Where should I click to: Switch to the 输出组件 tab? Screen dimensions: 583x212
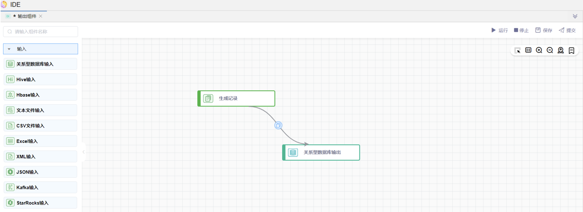(x=27, y=16)
